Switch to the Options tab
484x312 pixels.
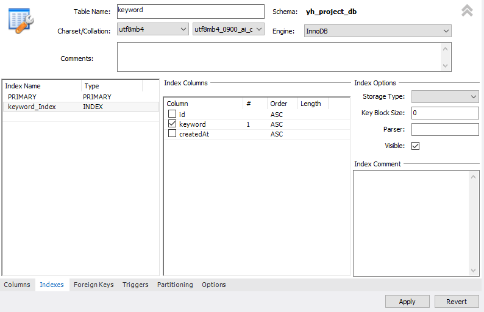tap(213, 285)
